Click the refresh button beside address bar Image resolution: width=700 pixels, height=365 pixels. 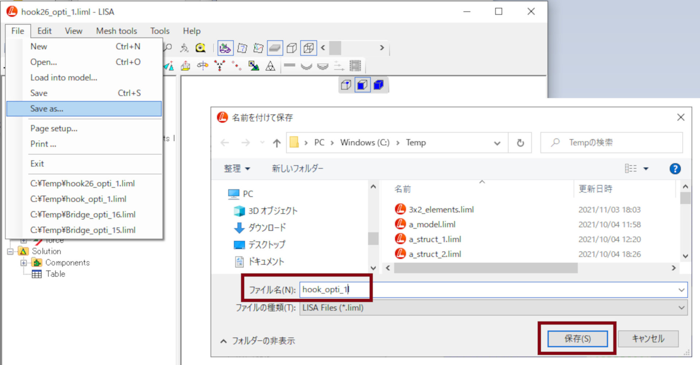(x=520, y=143)
